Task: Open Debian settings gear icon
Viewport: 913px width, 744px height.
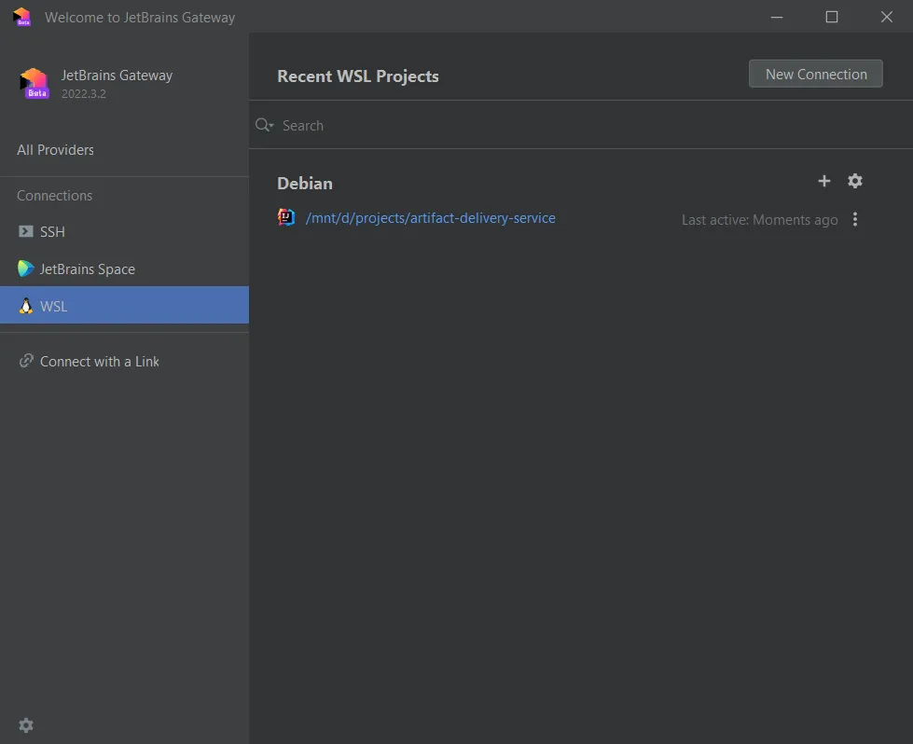Action: pos(855,181)
